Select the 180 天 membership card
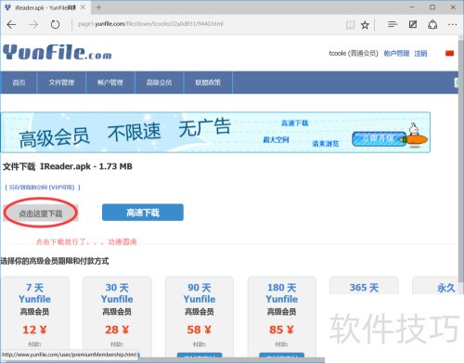The image size is (464, 363). pyautogui.click(x=282, y=316)
